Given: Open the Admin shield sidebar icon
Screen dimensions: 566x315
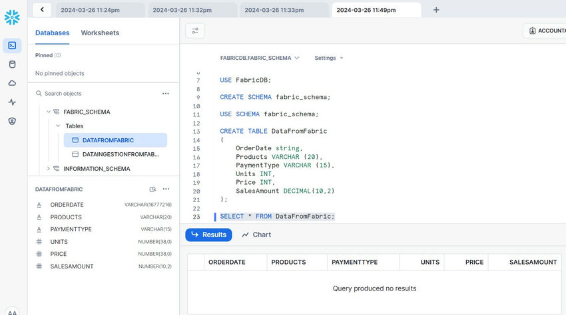Looking at the screenshot, I should pyautogui.click(x=12, y=121).
